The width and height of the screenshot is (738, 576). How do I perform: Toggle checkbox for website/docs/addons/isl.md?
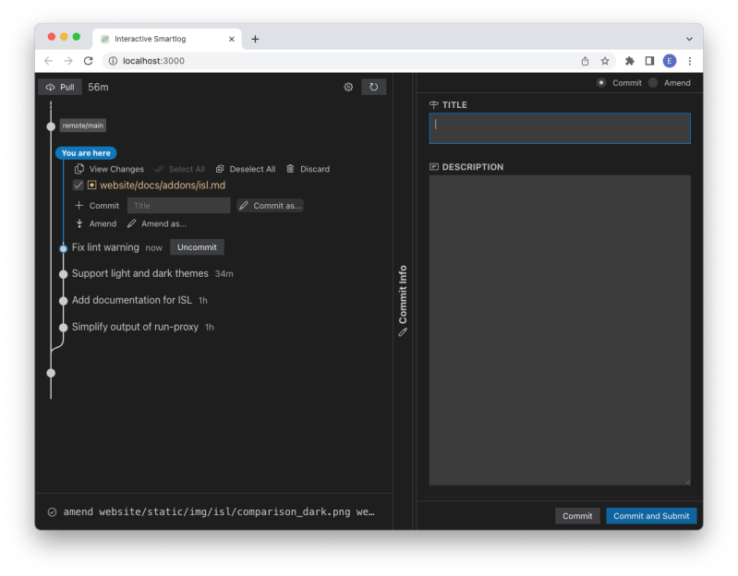click(79, 186)
